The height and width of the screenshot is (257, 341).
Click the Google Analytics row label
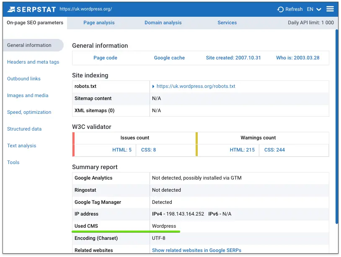(x=93, y=178)
